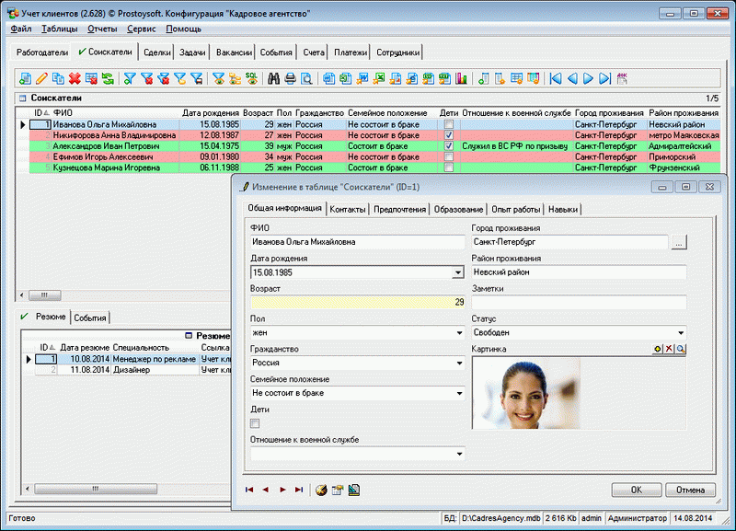Switch to the Вакансии tab
Viewport: 736px width, 531px height.
234,52
